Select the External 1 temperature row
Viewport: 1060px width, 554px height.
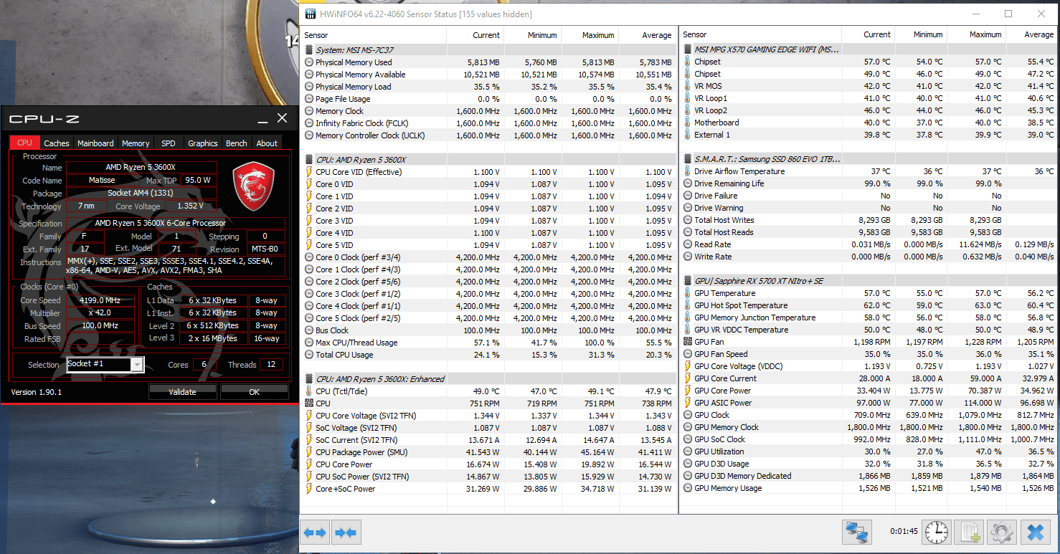(x=869, y=135)
